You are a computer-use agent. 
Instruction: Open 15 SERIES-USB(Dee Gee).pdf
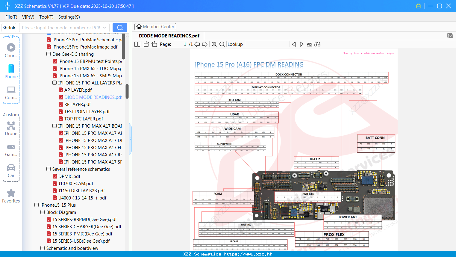81,241
